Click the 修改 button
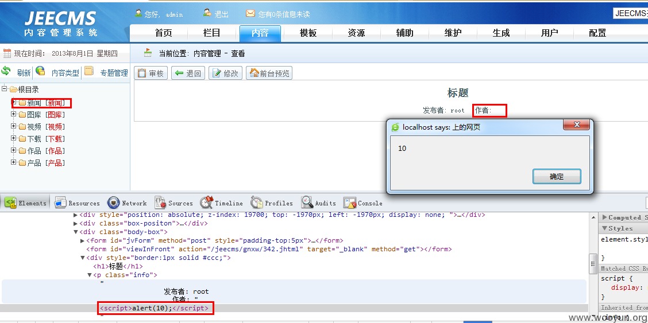This screenshot has height=323, width=648. 225,73
